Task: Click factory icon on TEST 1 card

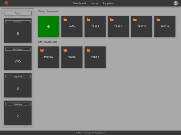Action: pyautogui.click(x=88, y=19)
